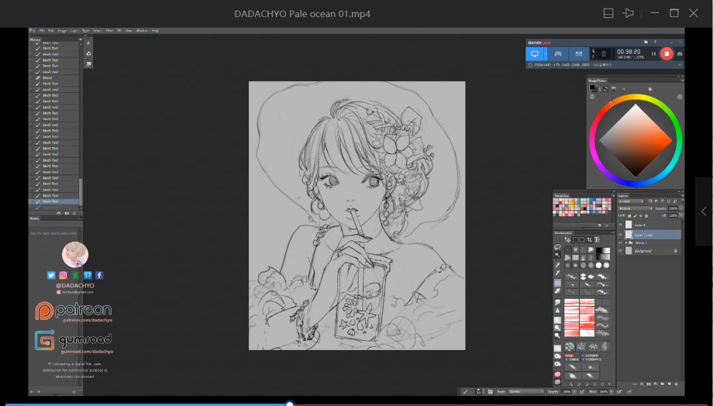Select the Rectangular Marquee tool

click(575, 240)
